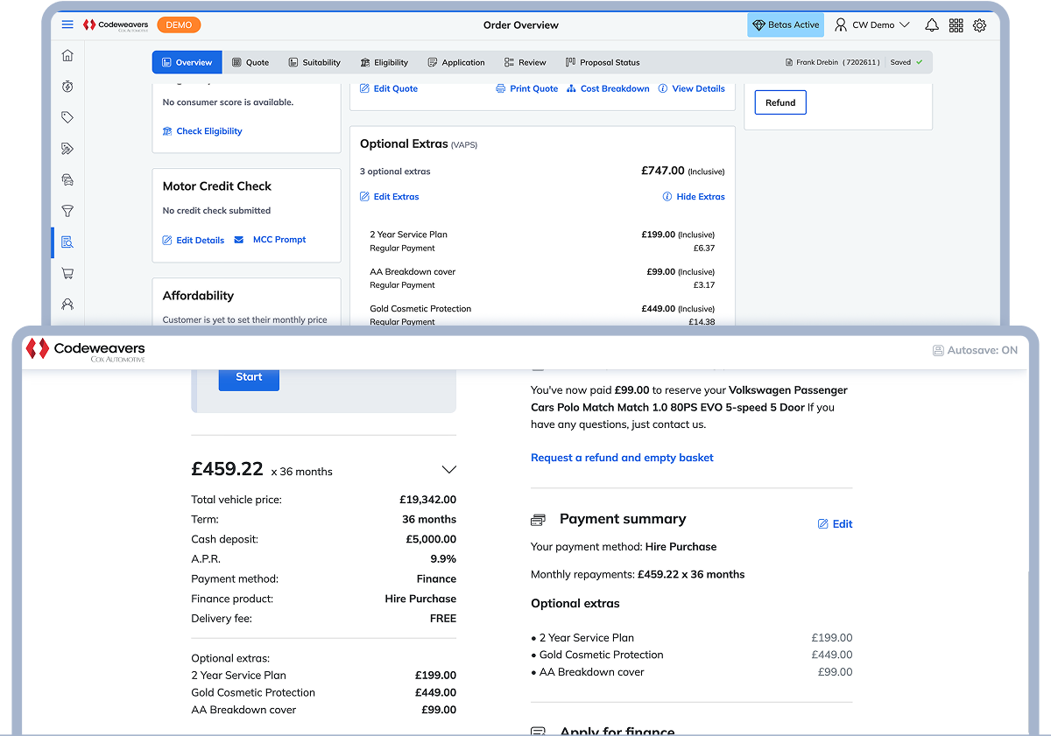
Task: Click the Print Quote link
Action: tap(534, 89)
